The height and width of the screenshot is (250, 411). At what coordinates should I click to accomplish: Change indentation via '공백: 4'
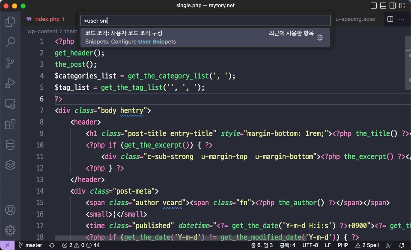pos(288,245)
